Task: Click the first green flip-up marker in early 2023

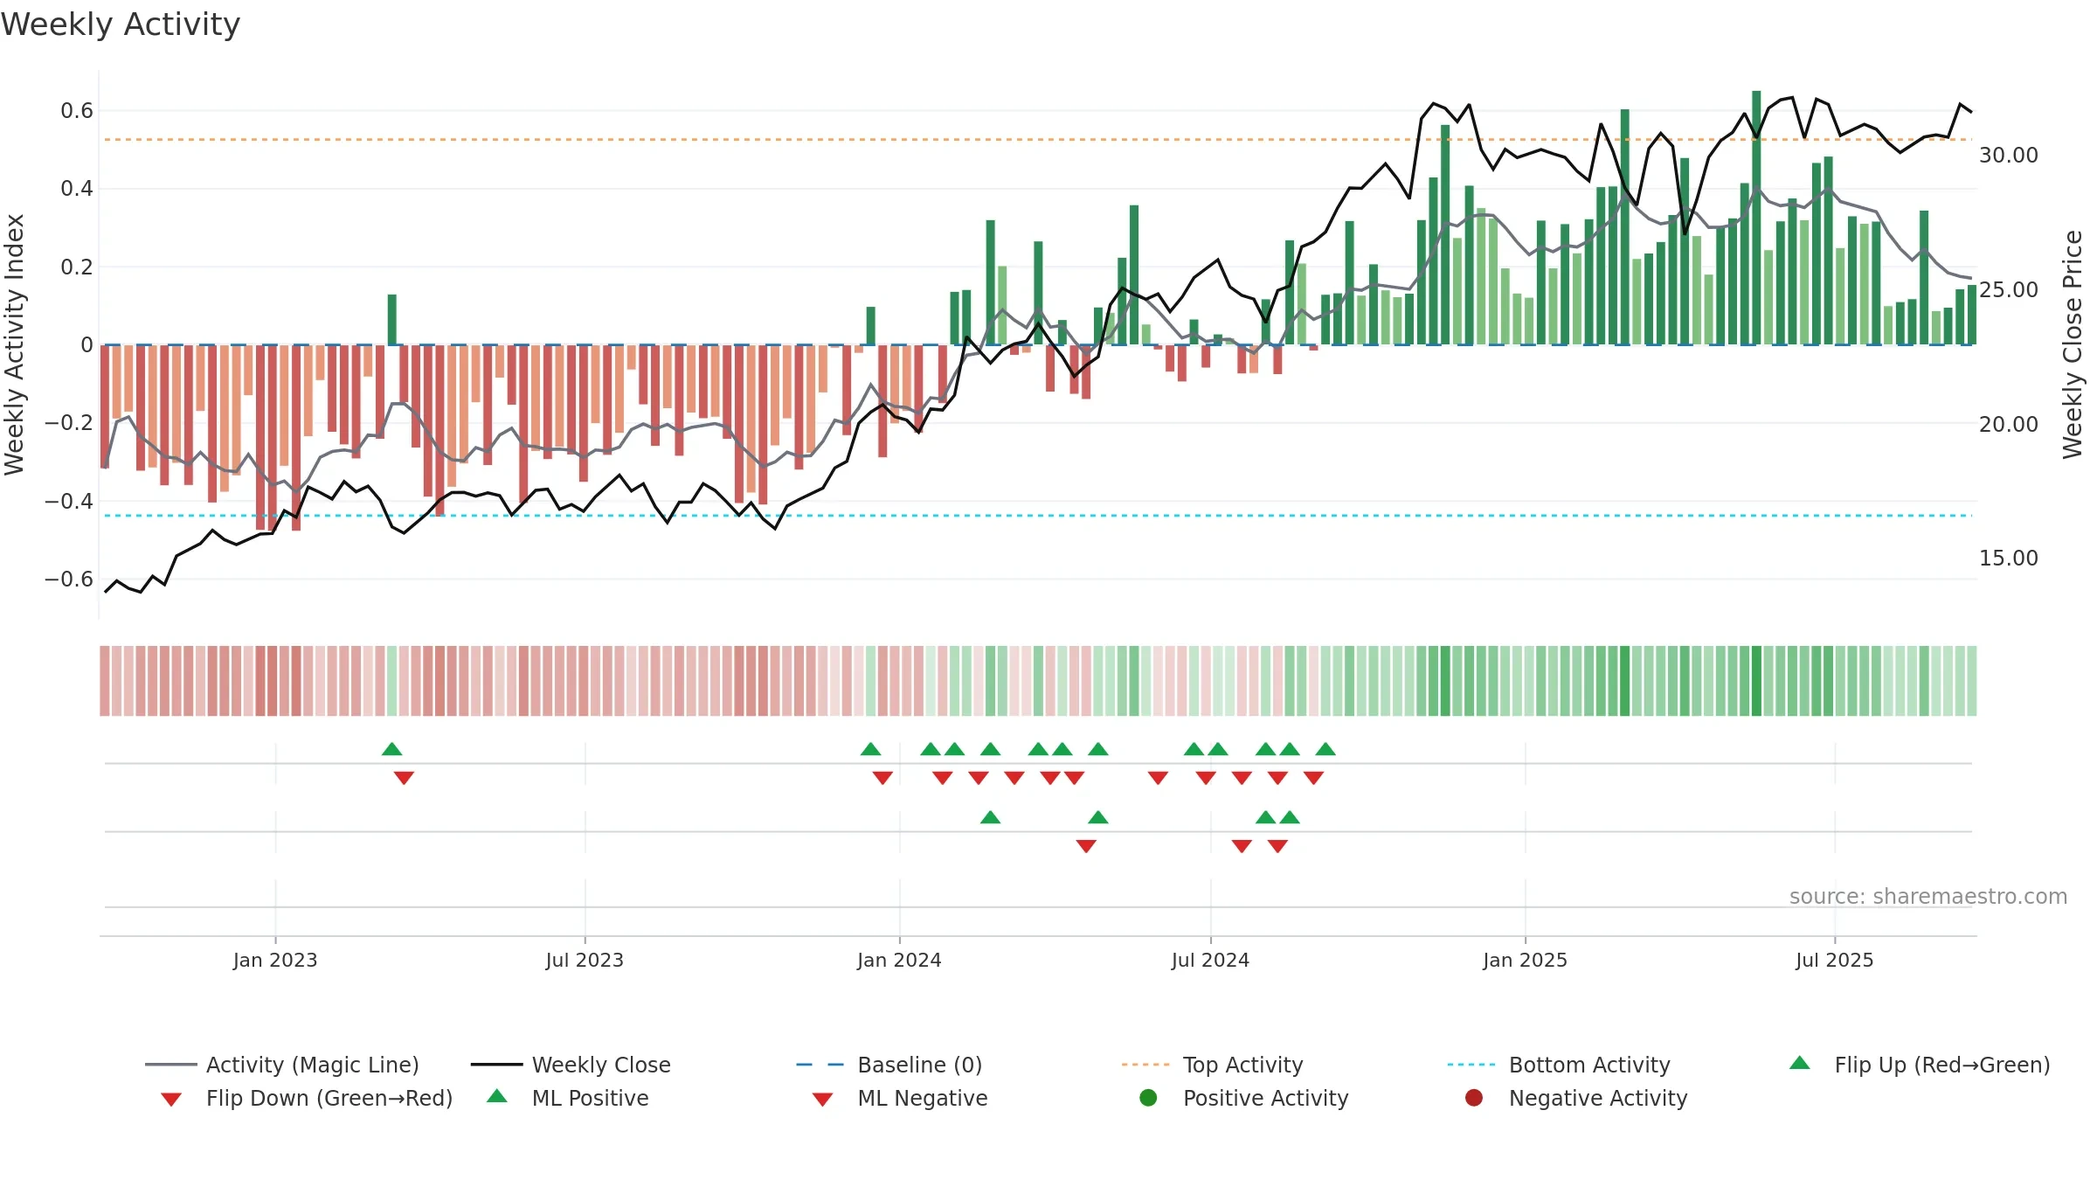Action: (x=392, y=749)
